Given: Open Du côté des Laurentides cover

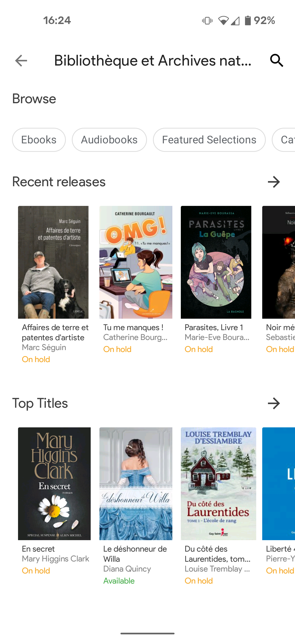Looking at the screenshot, I should click(x=218, y=484).
